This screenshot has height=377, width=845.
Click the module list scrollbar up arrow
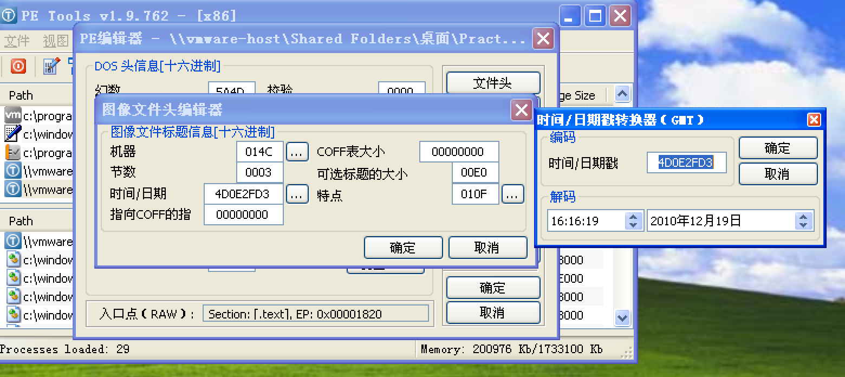(622, 93)
